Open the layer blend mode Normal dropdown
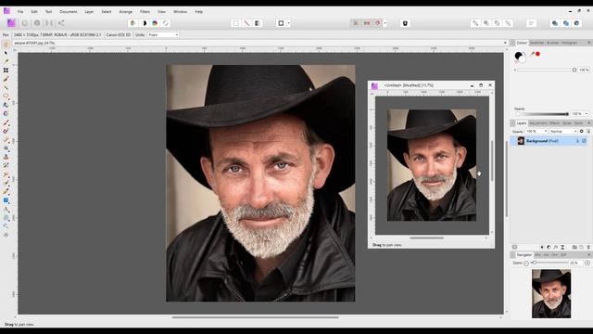 [562, 131]
